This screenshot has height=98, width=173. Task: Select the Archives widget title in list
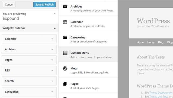[76, 7]
